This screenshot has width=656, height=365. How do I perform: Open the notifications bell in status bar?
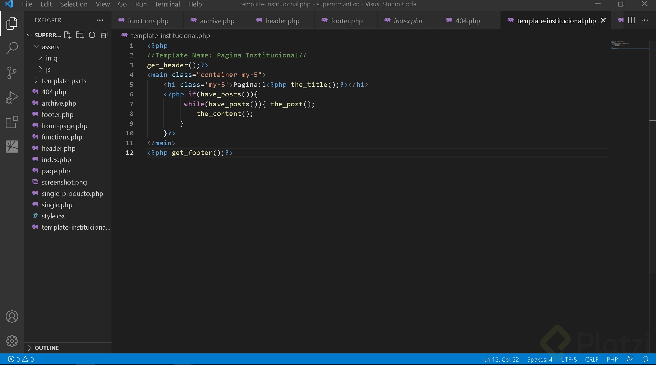click(645, 359)
